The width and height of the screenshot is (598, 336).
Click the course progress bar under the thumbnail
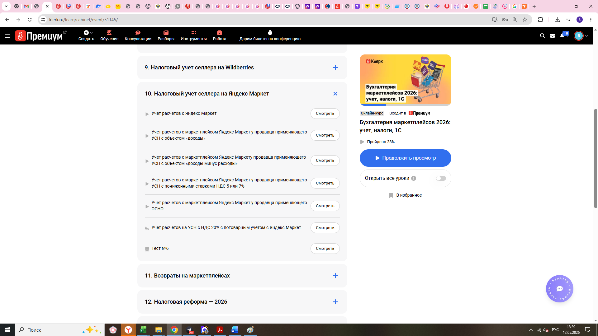coord(405,105)
